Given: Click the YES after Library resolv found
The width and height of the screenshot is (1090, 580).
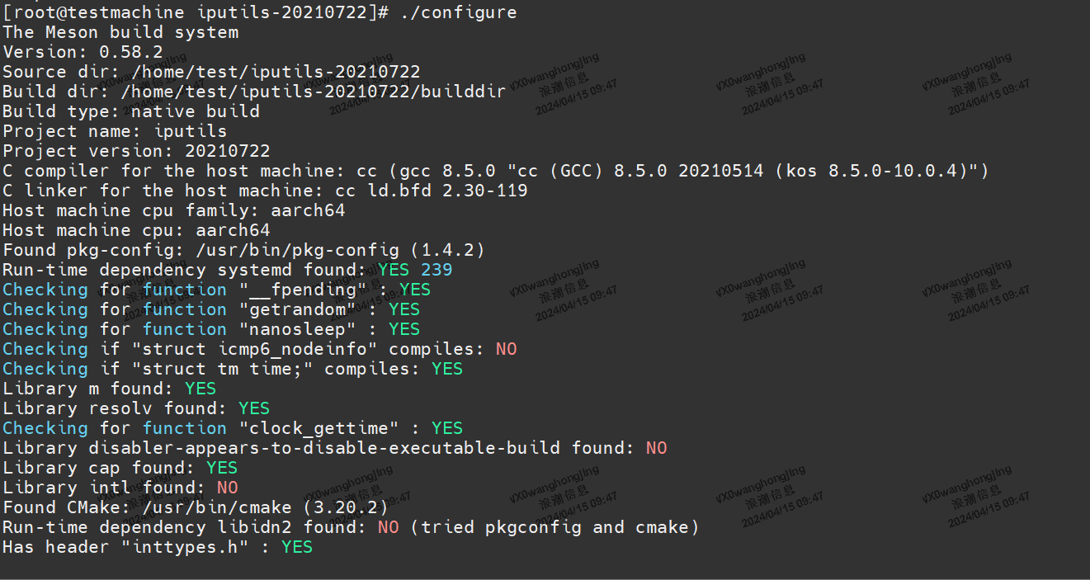Looking at the screenshot, I should (x=254, y=408).
